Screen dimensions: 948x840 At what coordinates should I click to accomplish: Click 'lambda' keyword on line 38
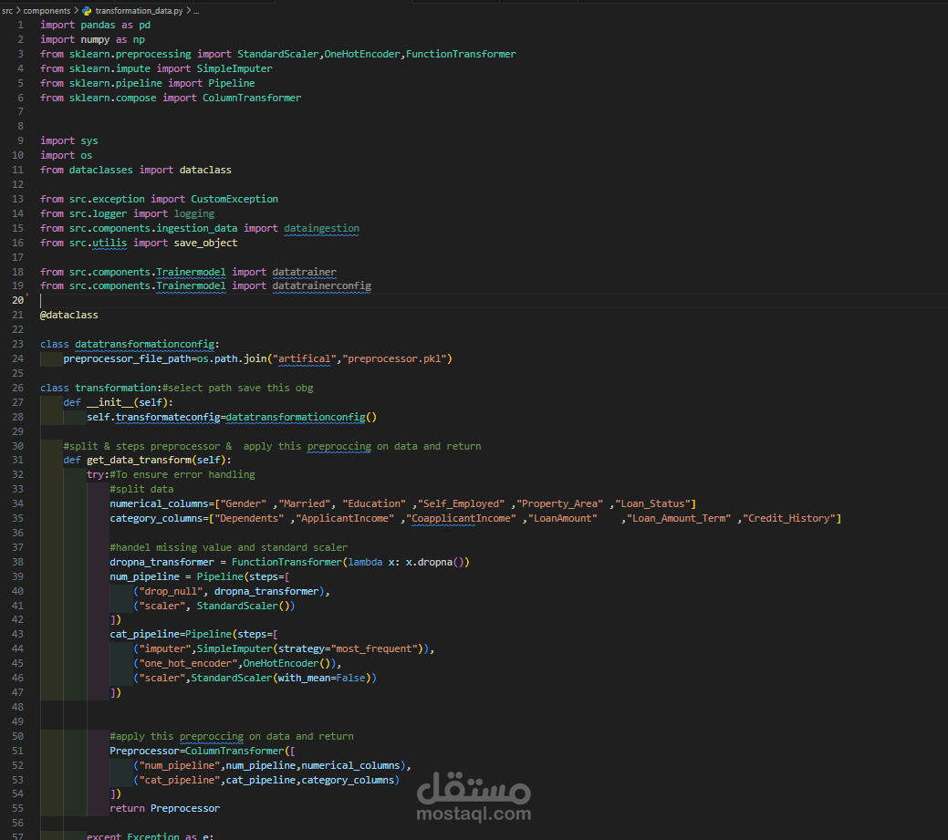(365, 562)
